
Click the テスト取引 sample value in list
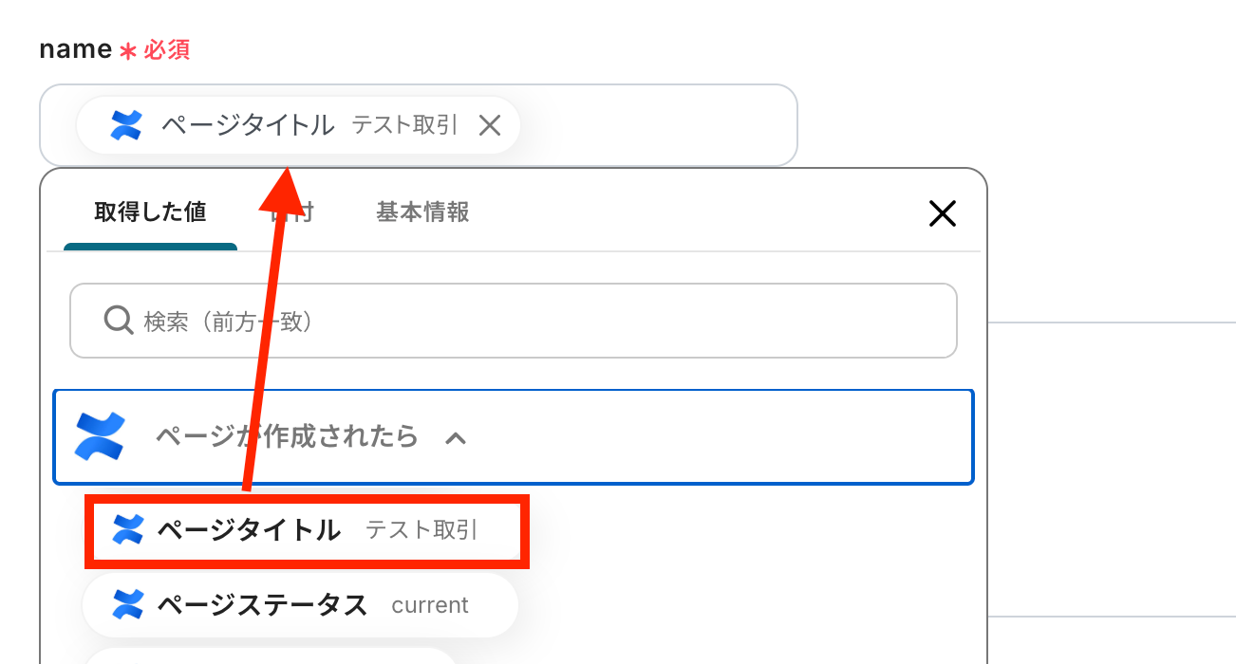click(421, 530)
